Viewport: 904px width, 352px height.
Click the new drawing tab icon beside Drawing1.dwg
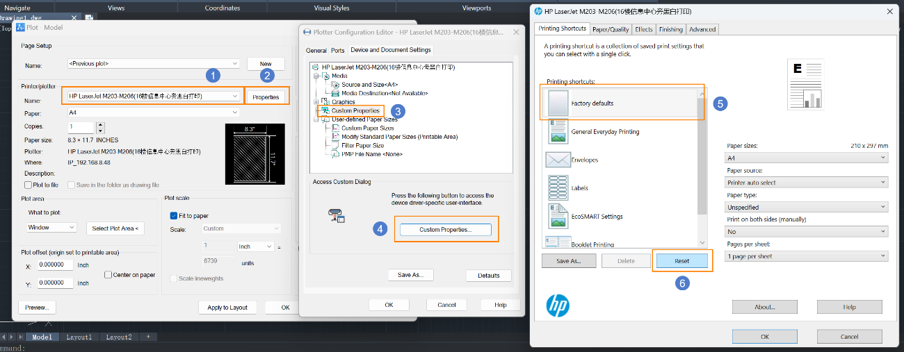[x=89, y=18]
